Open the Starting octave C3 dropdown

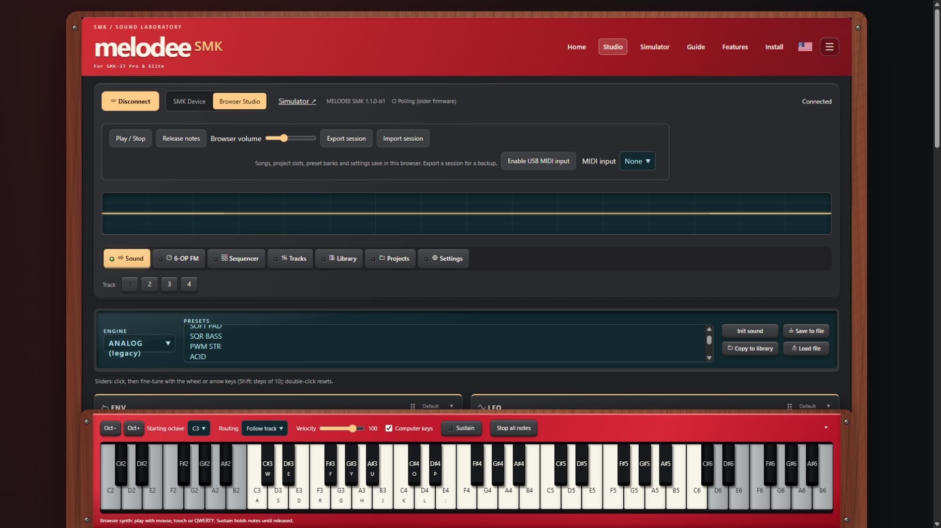[199, 428]
